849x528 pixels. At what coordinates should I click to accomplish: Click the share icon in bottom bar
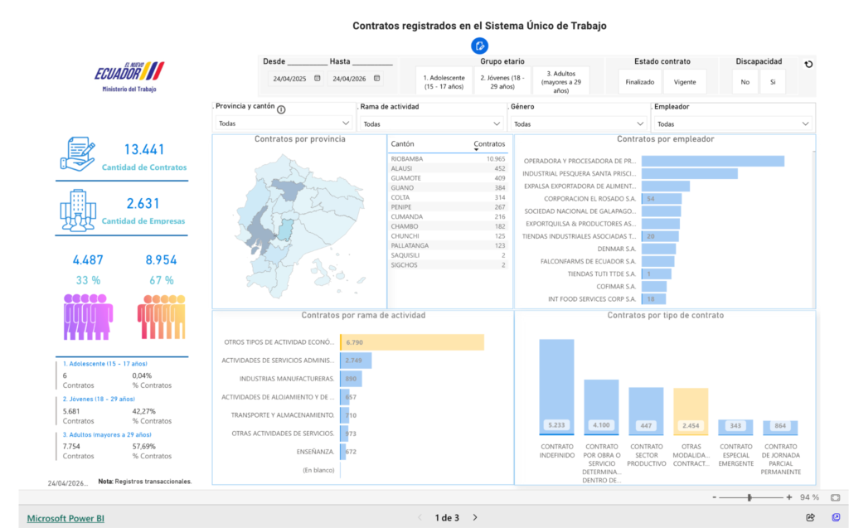coord(810,517)
